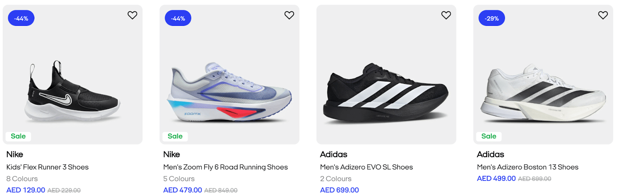This screenshot has width=619, height=193.
Task: Open Kids' Flex Runner 3 Shoes link
Action: [48, 167]
